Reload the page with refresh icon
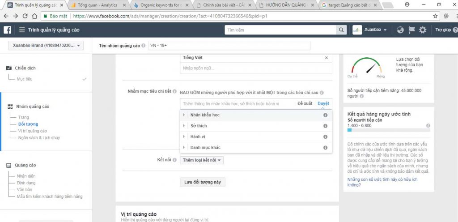 (25, 16)
